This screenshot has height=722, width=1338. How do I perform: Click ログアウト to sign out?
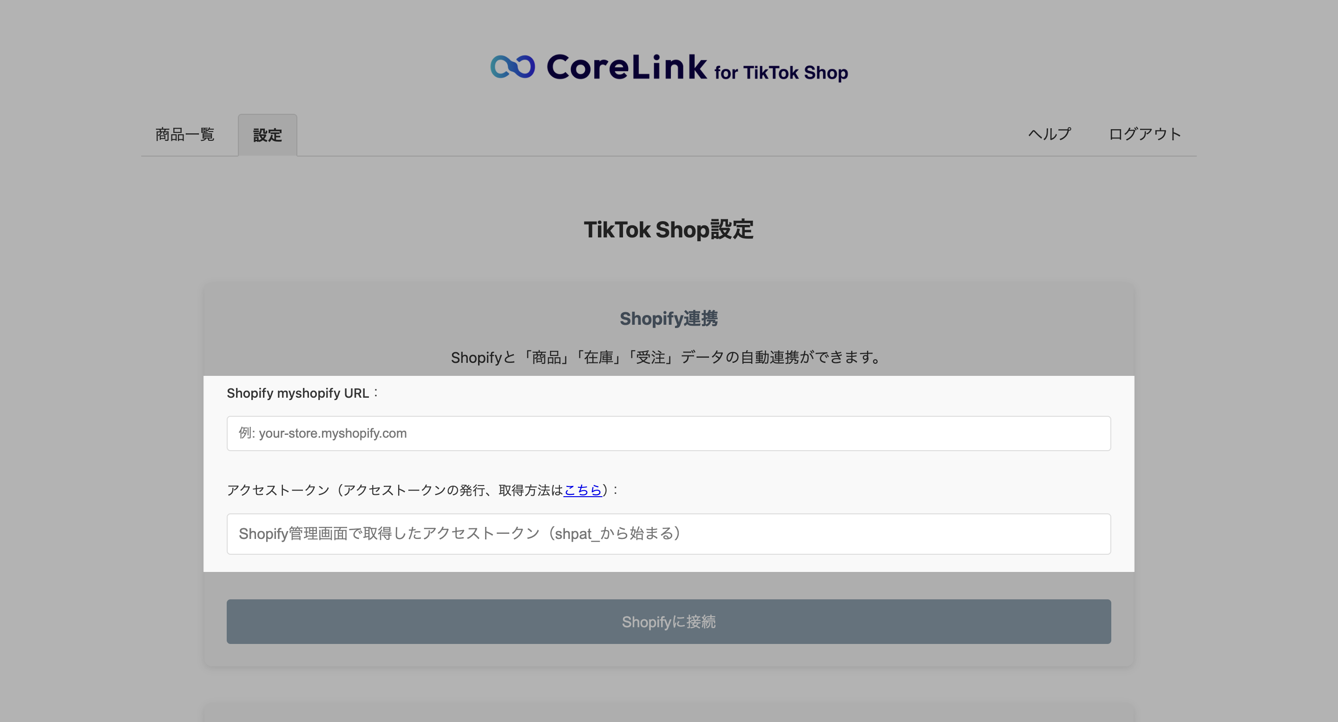pos(1145,134)
